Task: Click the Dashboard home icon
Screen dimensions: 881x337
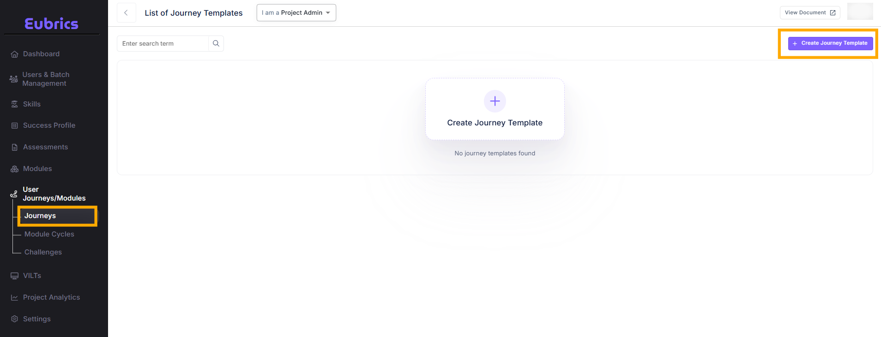Action: [14, 54]
